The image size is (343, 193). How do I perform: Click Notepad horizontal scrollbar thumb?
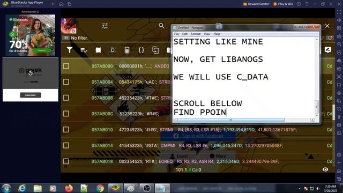(231, 120)
